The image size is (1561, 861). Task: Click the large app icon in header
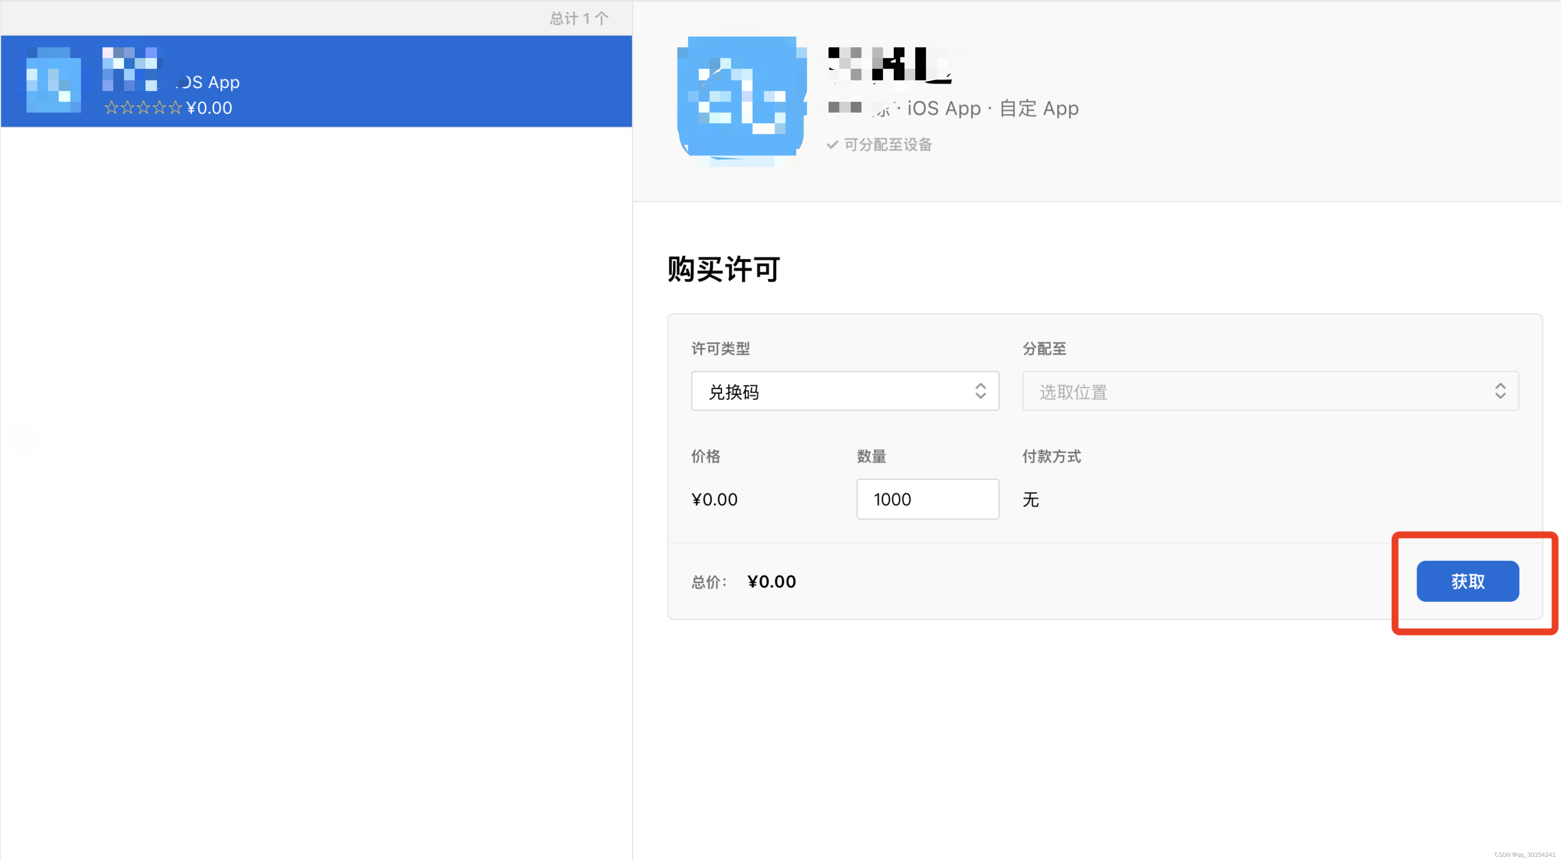coord(741,100)
